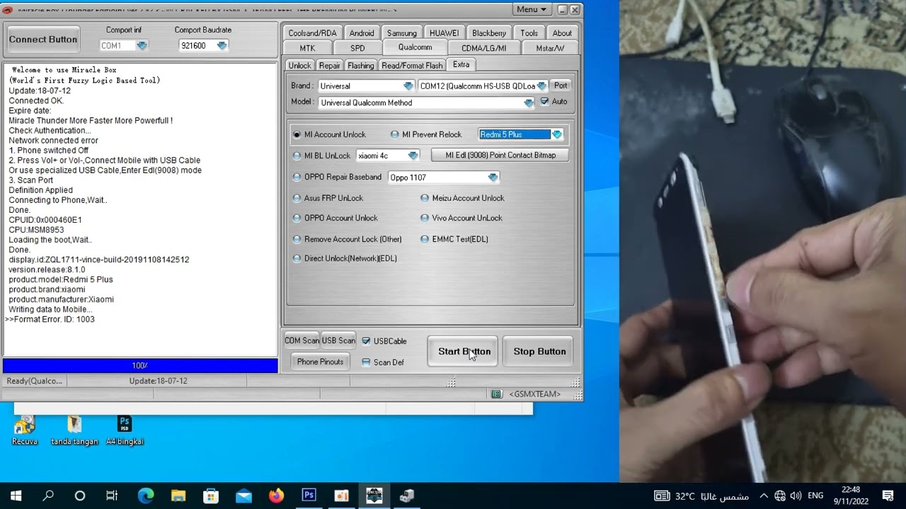Click the Format Error ID 1003 log line
Screen dimensions: 906x509
50,319
